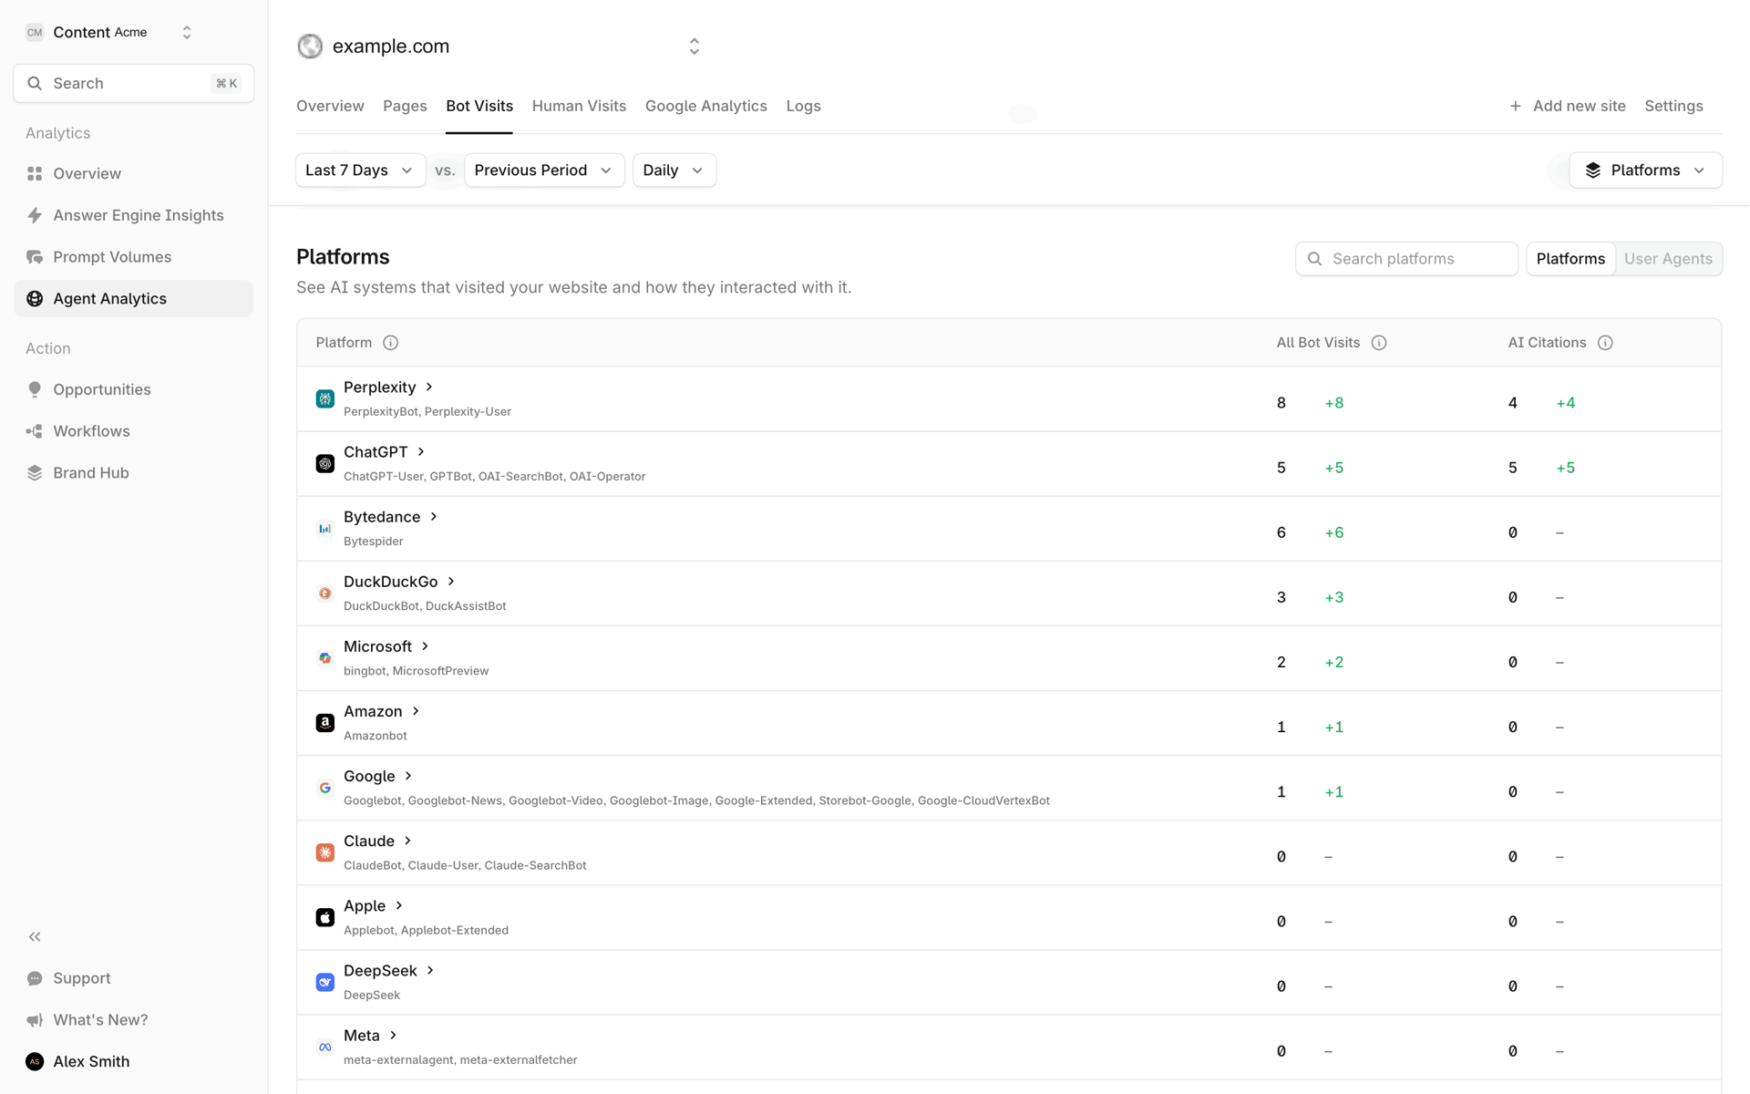
Task: Click the Support chat bubble icon
Action: (x=35, y=978)
